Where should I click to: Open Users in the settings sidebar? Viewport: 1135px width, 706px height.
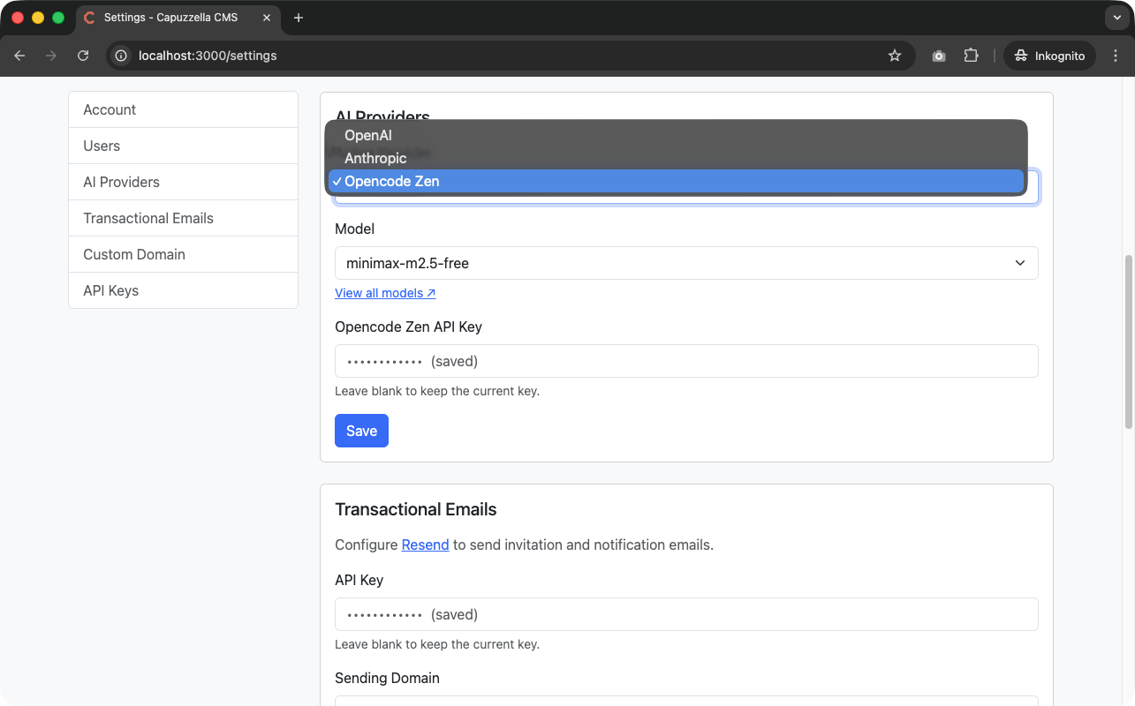click(183, 146)
